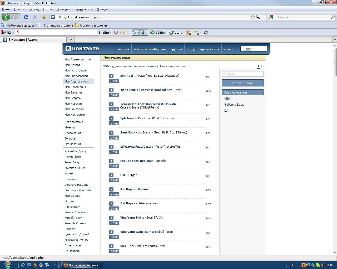Click the home page icon
337x269 pixels.
click(x=44, y=17)
